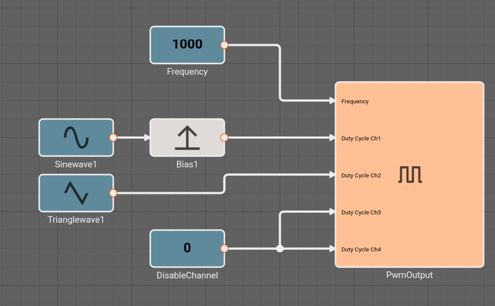
Task: Click the output port of DisableChannel block
Action: coord(224,249)
